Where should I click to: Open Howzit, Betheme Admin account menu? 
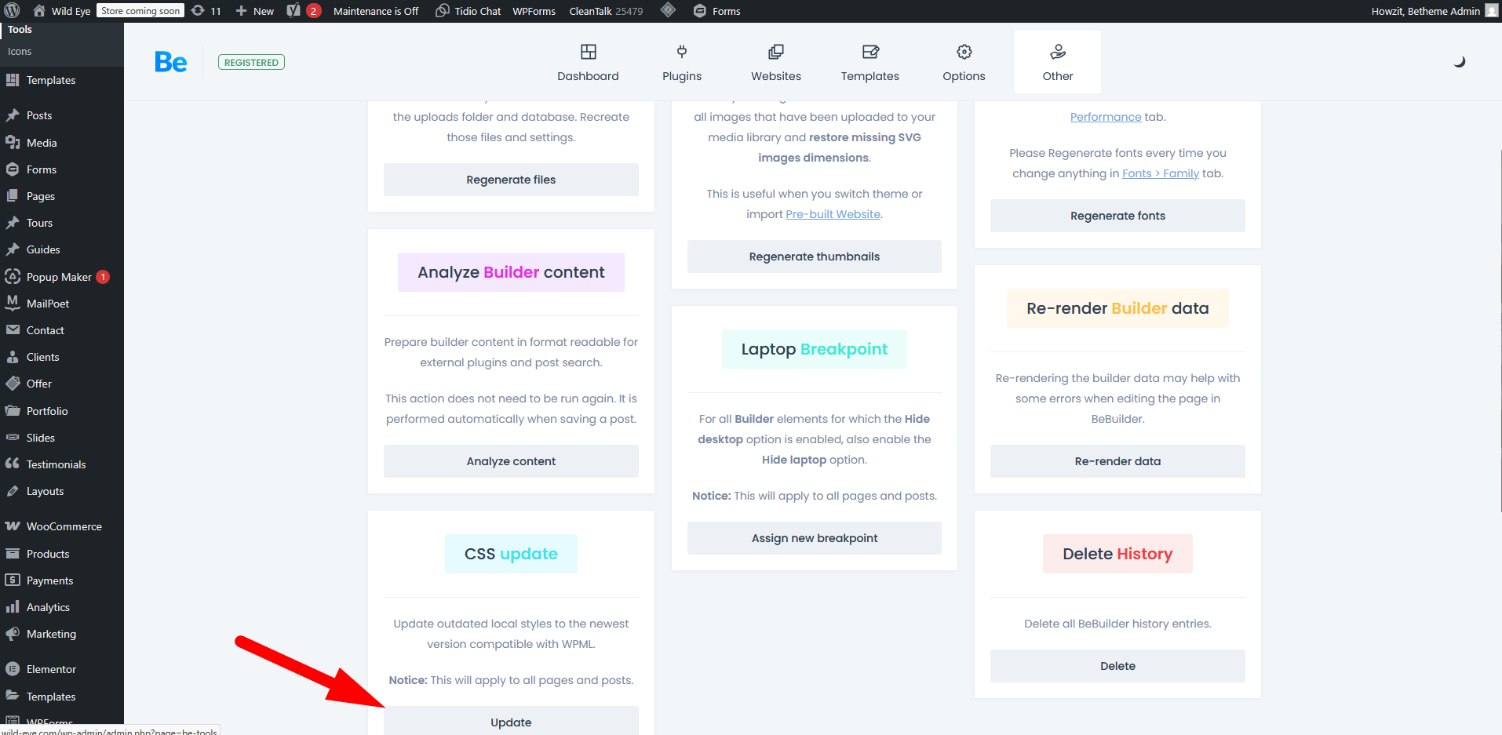coord(1425,11)
